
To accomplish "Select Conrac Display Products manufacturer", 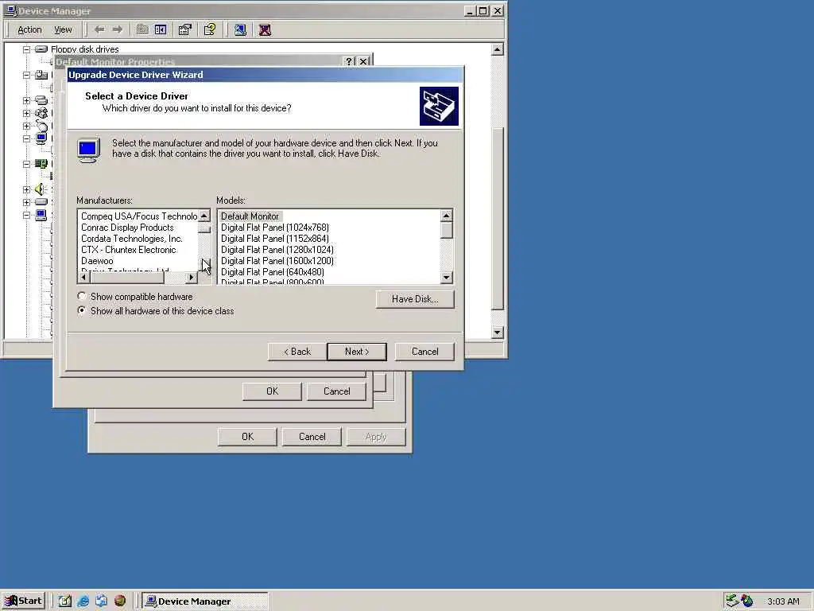I will (127, 228).
